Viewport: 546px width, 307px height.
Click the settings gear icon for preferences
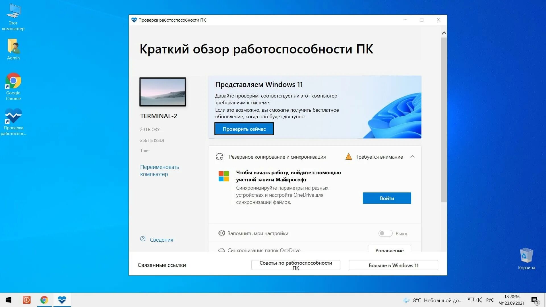point(221,233)
